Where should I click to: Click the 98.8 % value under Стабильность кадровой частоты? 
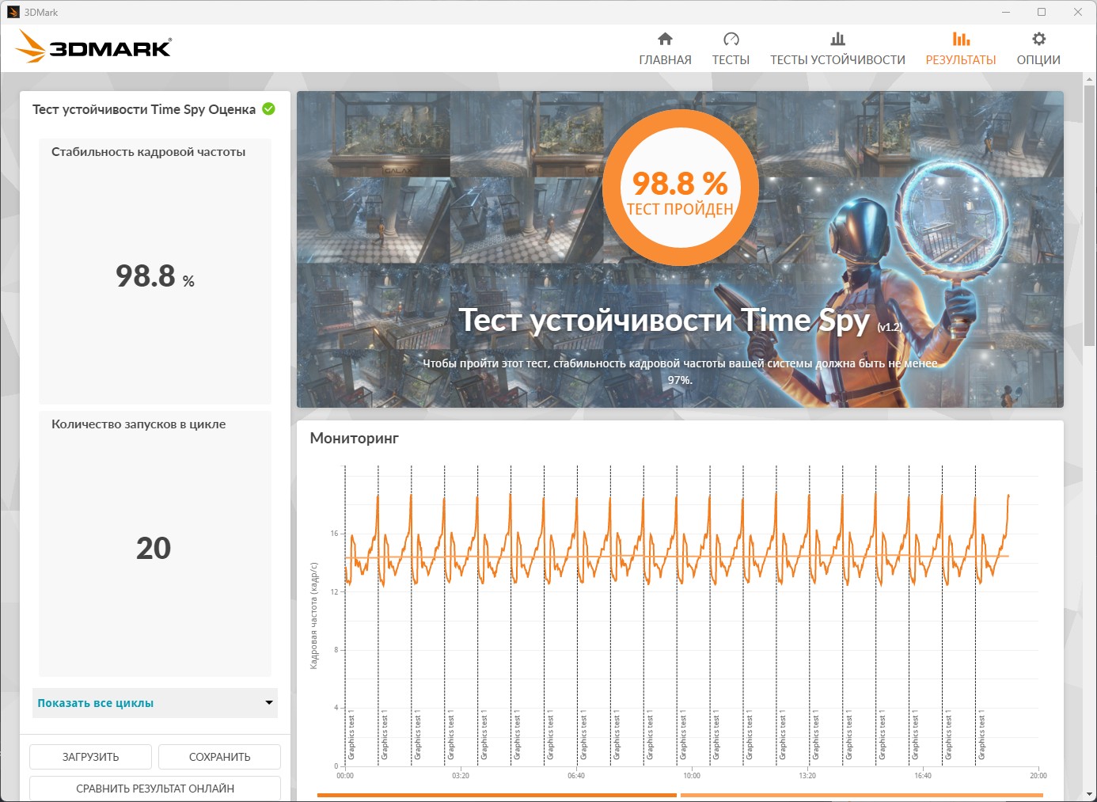click(155, 276)
